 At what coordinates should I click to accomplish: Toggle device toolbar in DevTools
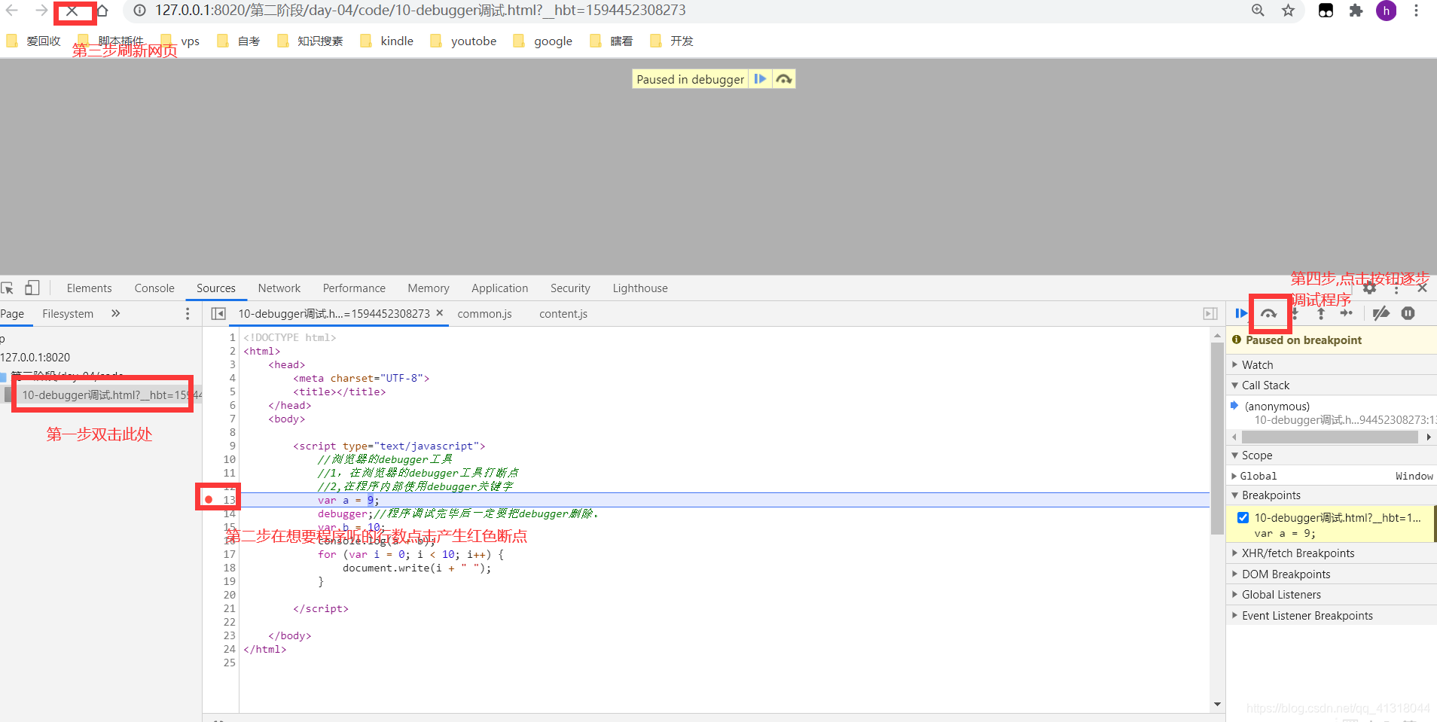click(32, 288)
